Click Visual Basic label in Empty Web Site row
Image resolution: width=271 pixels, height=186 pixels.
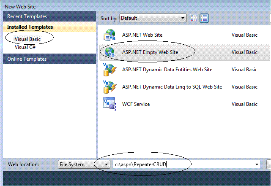(244, 52)
